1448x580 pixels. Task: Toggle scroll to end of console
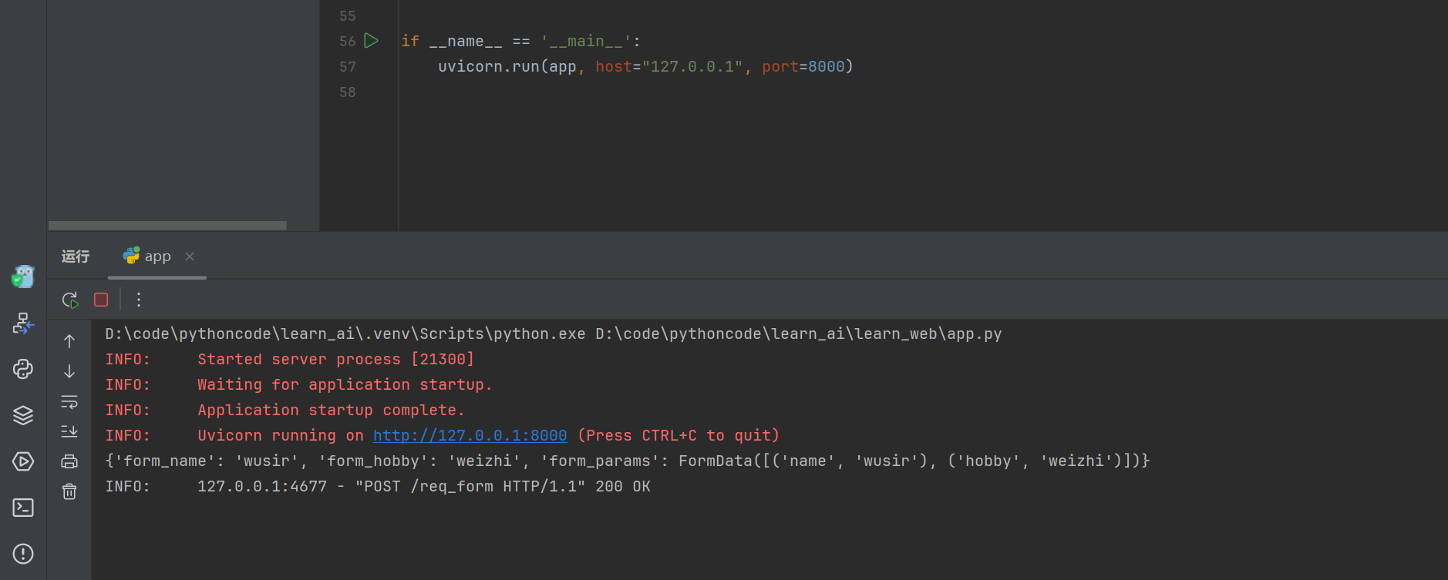tap(69, 431)
